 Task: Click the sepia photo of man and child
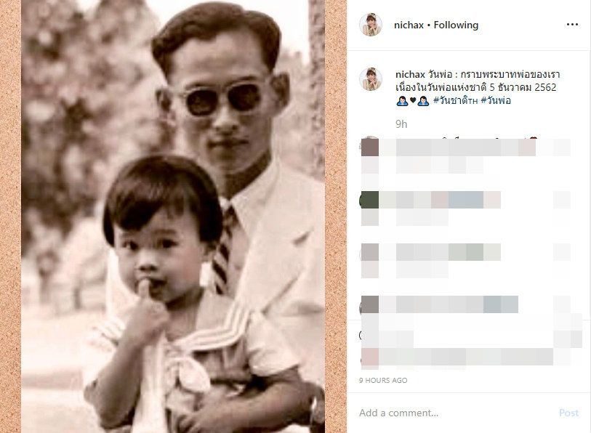[173, 216]
